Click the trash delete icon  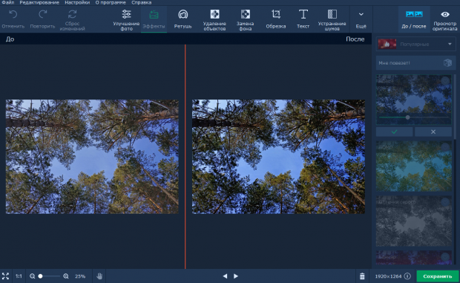click(x=362, y=276)
